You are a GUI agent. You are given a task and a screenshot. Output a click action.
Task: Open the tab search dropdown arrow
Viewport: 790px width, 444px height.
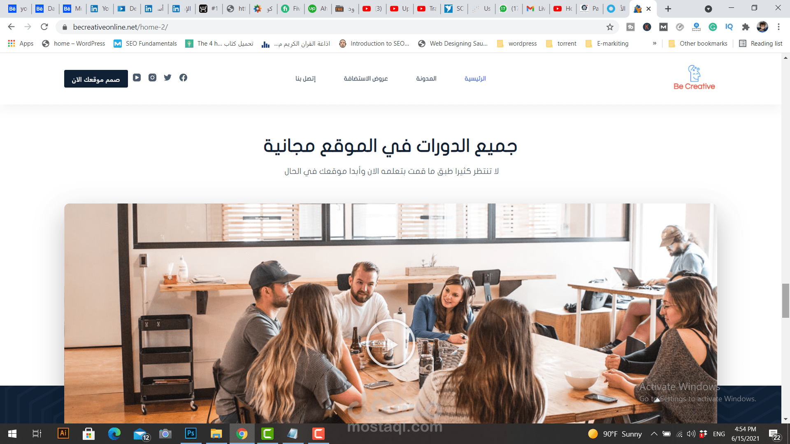pos(708,9)
